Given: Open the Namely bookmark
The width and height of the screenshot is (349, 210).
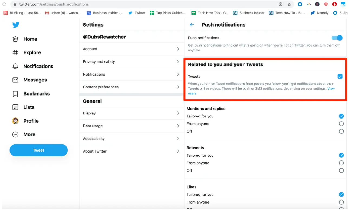Looking at the screenshot, I should coord(320,13).
